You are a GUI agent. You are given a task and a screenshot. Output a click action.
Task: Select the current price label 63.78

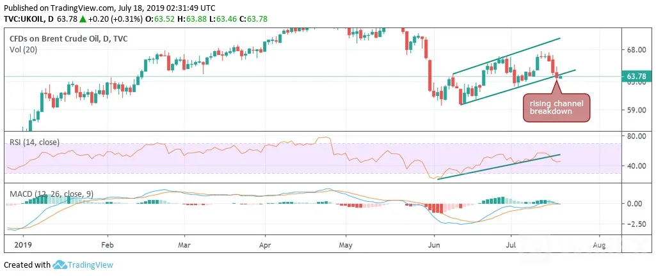pyautogui.click(x=639, y=76)
